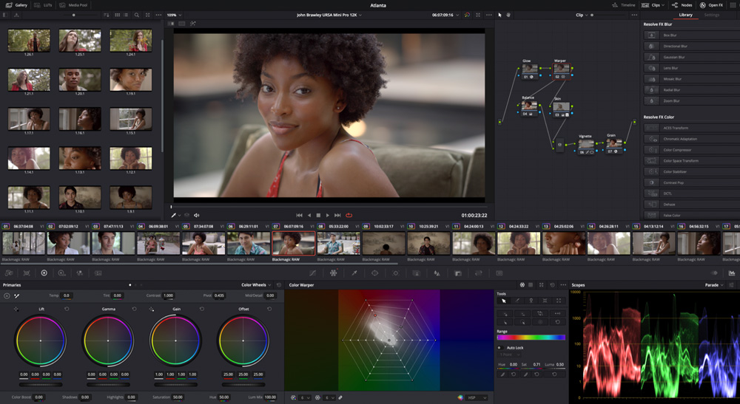Jump to the first frame
The width and height of the screenshot is (740, 404).
[x=299, y=215]
